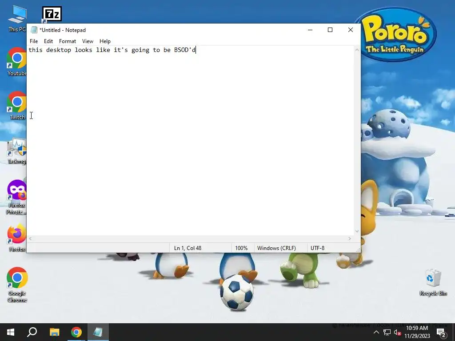Click the vertical scrollbar up arrow
Screen dimensions: 455x341
pyautogui.click(x=357, y=50)
